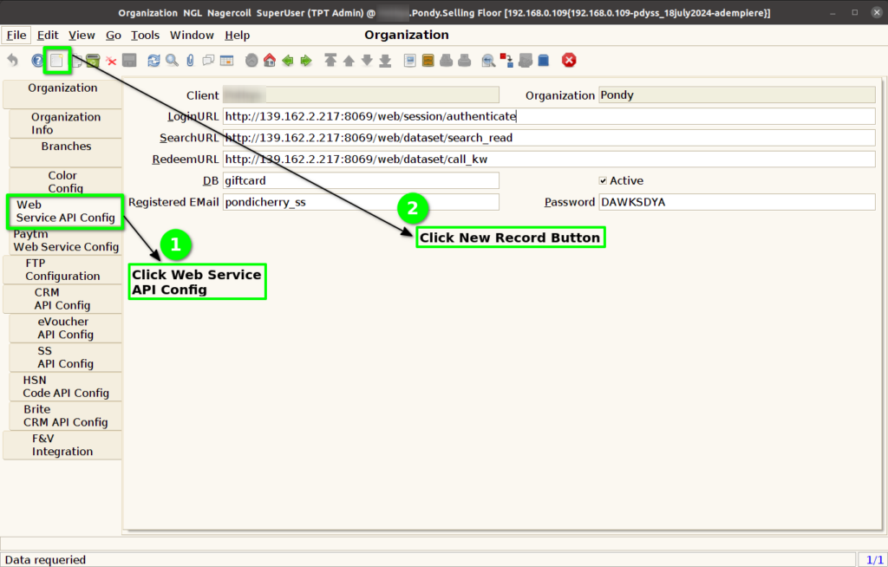Go to next record down-arrow icon
Screen dimensions: 888x567
[x=367, y=60]
